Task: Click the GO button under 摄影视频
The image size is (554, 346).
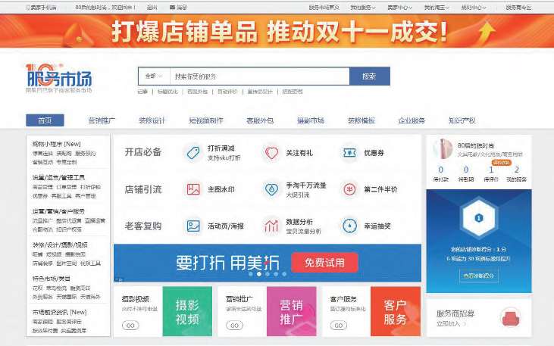Action: pos(130,325)
